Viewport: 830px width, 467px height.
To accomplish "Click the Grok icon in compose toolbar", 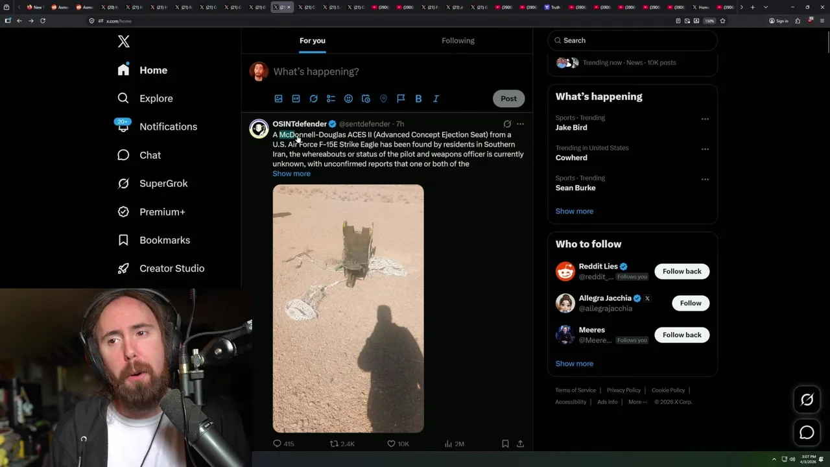I will pyautogui.click(x=313, y=99).
